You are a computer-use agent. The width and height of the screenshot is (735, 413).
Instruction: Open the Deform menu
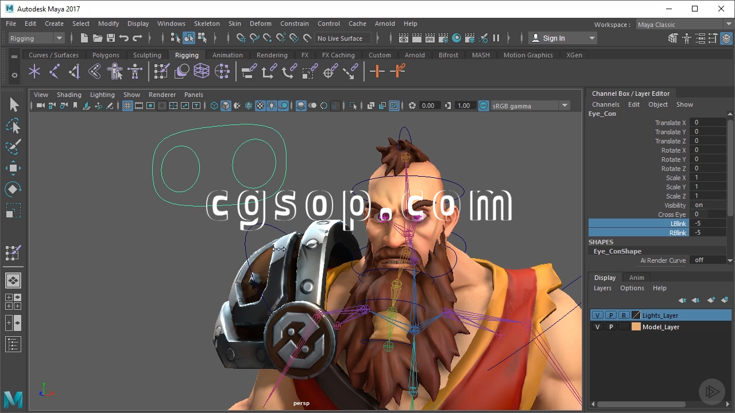click(260, 24)
